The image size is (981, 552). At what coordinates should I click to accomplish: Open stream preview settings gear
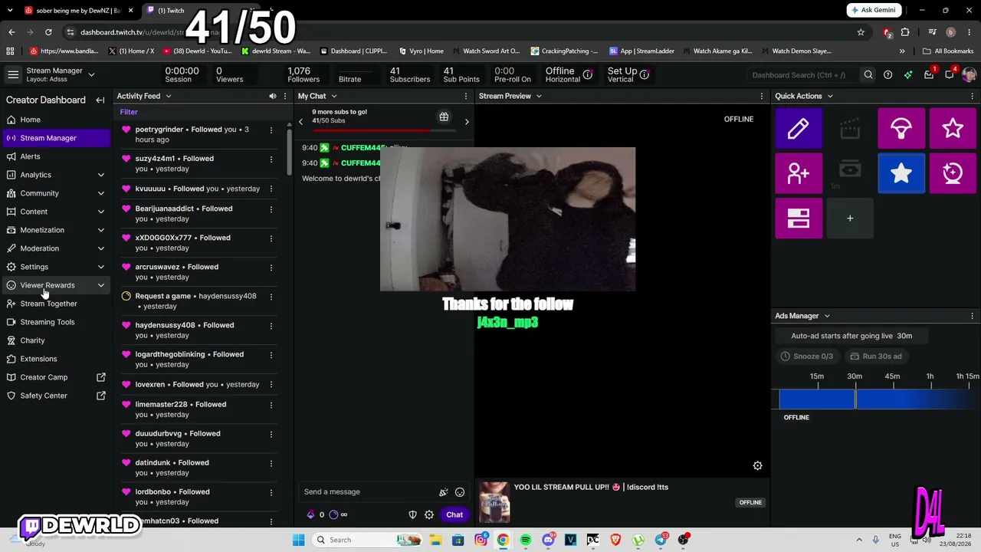[757, 465]
